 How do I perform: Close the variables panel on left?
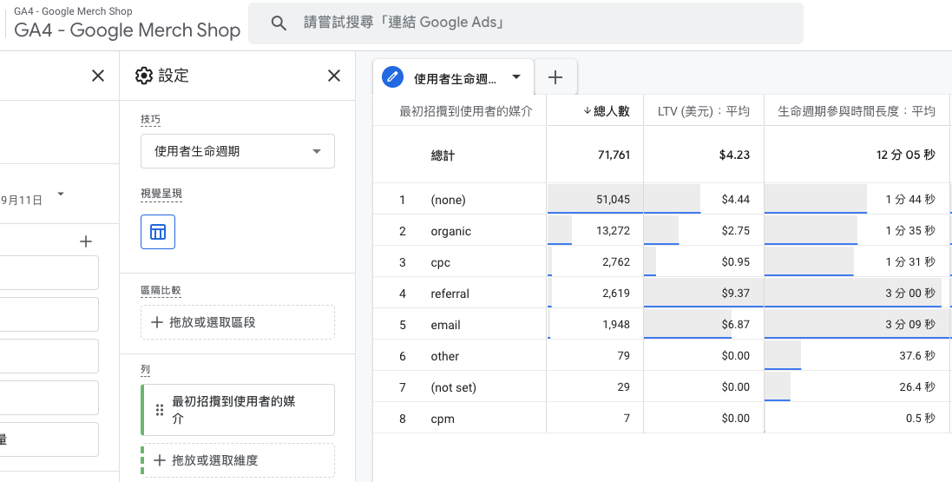pyautogui.click(x=98, y=76)
